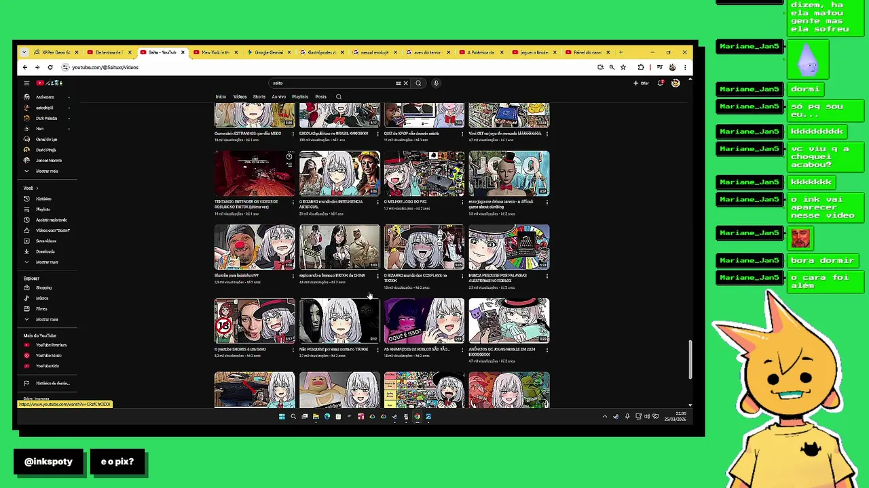
Task: Click the YouTube search input field
Action: click(333, 83)
